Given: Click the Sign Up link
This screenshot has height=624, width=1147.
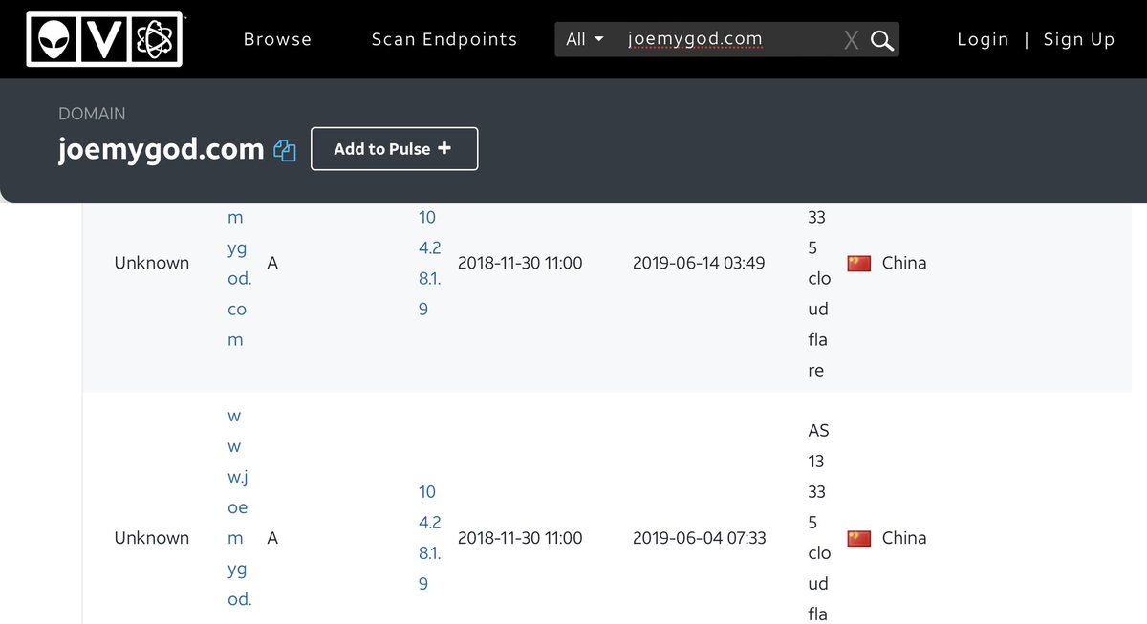Looking at the screenshot, I should point(1079,39).
